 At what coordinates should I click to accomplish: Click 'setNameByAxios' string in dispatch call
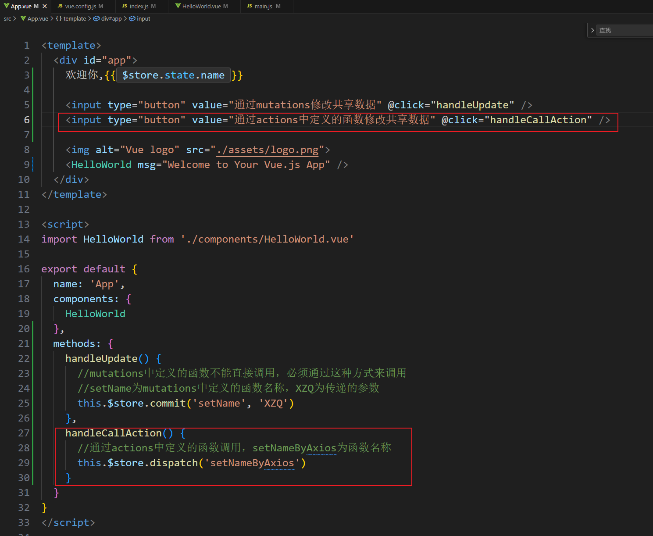[252, 463]
